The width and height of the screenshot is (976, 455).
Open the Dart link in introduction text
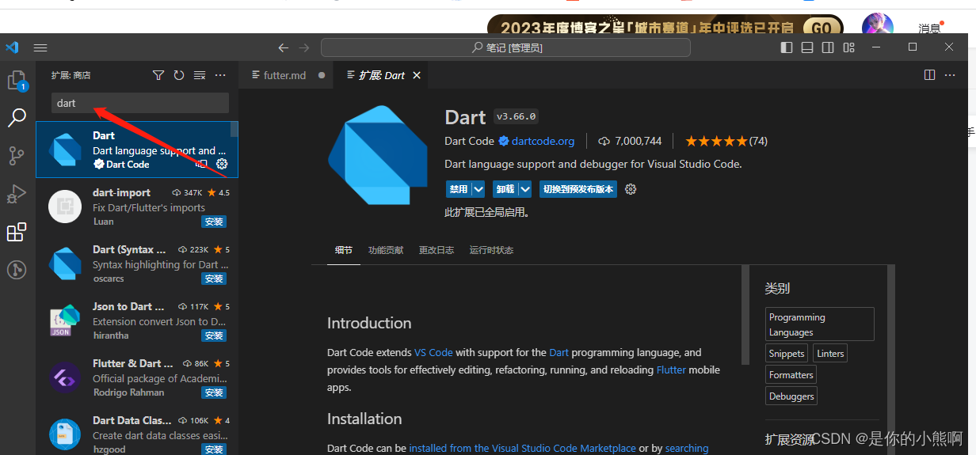point(559,352)
